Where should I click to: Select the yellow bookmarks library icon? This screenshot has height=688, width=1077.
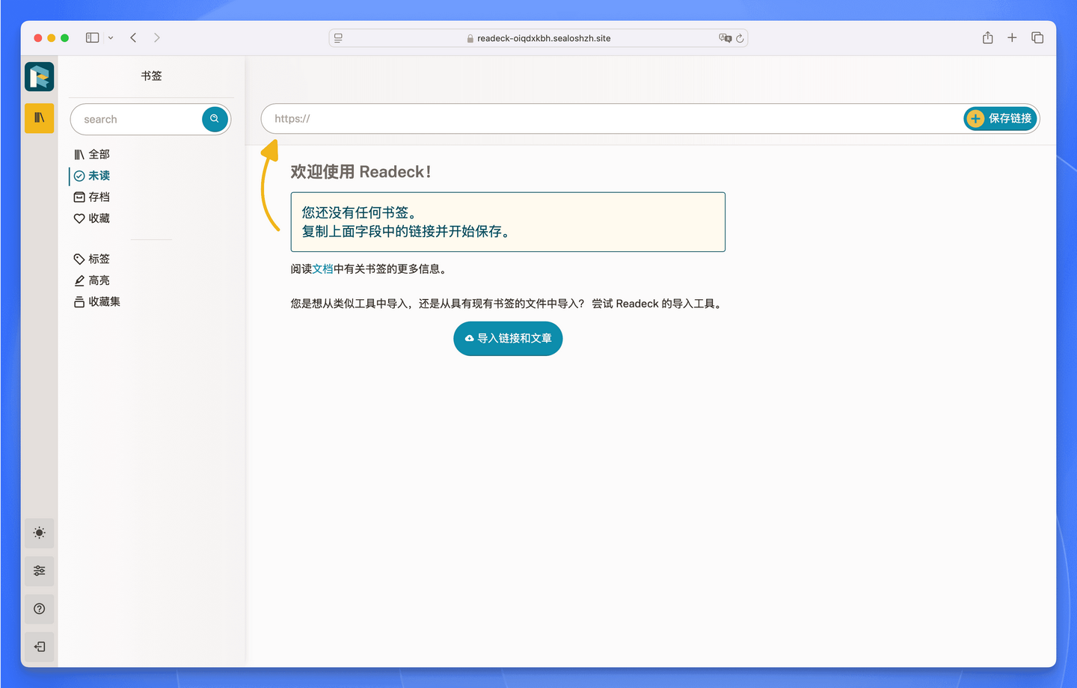coord(39,117)
